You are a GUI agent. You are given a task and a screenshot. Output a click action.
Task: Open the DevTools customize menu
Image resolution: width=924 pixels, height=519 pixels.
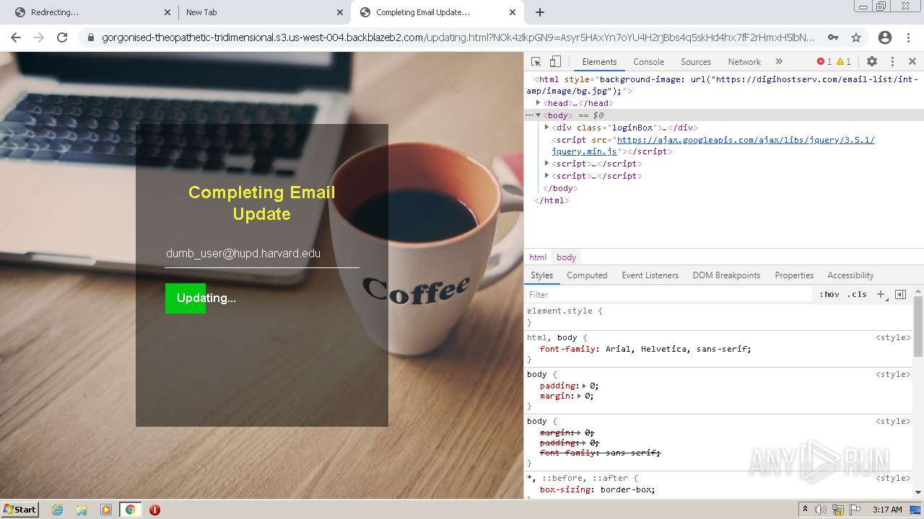pos(892,62)
